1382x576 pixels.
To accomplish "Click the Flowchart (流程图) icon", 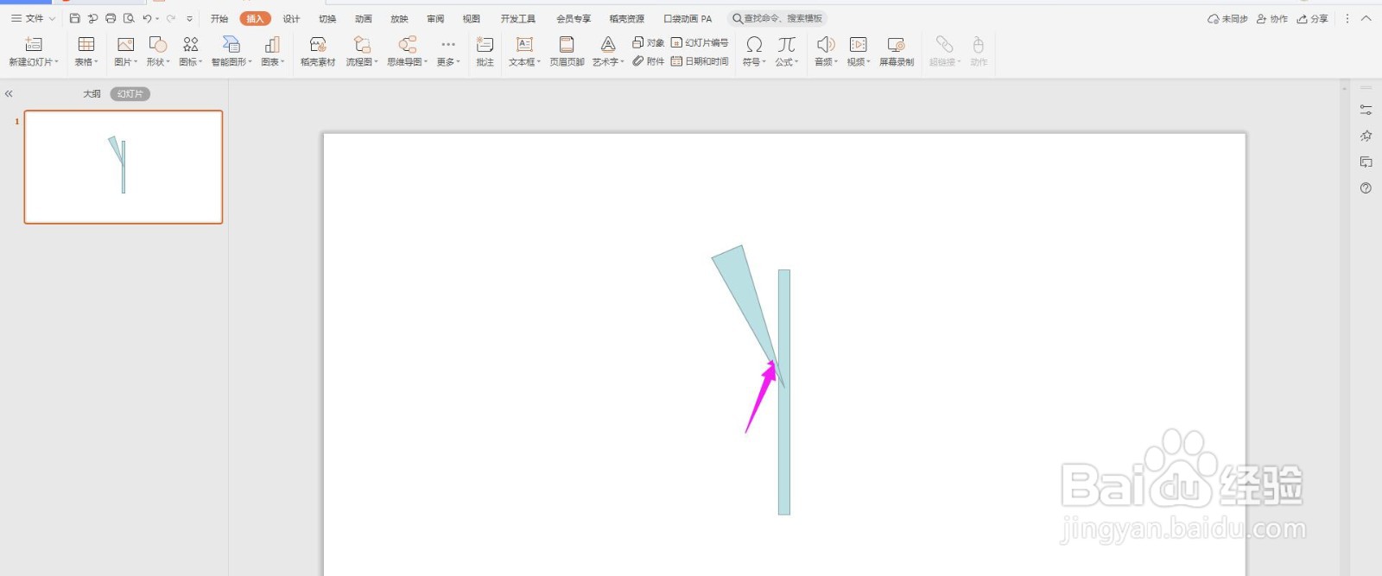I will coord(362,44).
